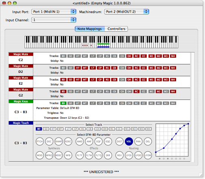Click the lowest left curve point
This screenshot has height=179, width=205.
click(x=156, y=152)
